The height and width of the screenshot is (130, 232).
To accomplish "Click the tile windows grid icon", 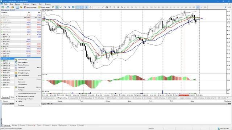I will point(73,7).
